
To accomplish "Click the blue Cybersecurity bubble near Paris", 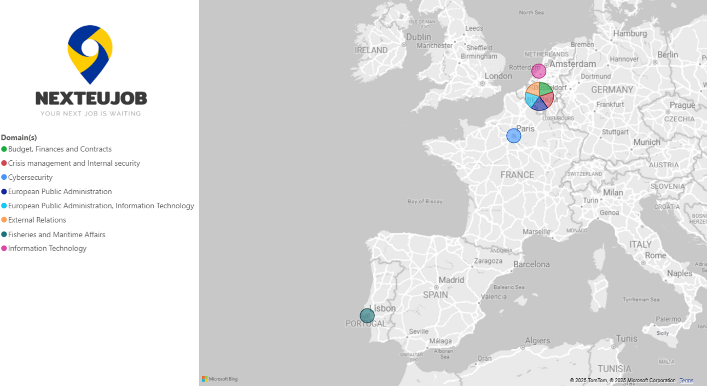I will (x=513, y=136).
